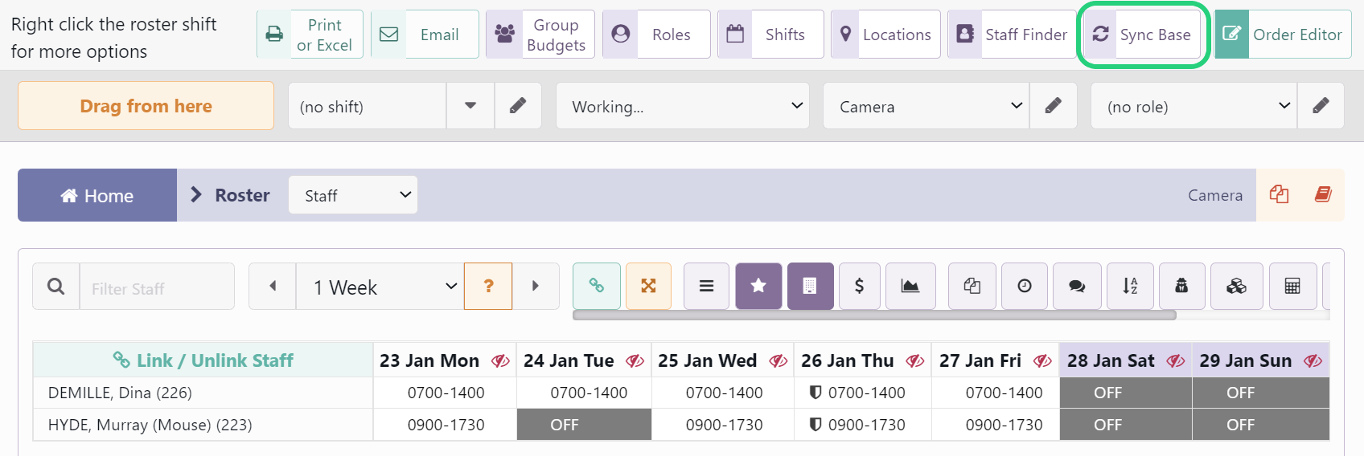Click the calculator icon in roster toolbar
1364x456 pixels.
click(1292, 286)
